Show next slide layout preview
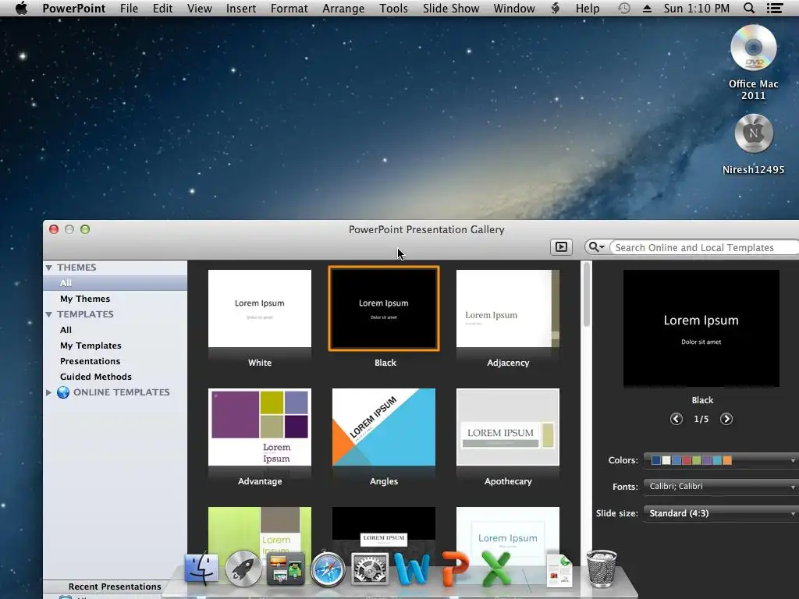 click(x=726, y=419)
